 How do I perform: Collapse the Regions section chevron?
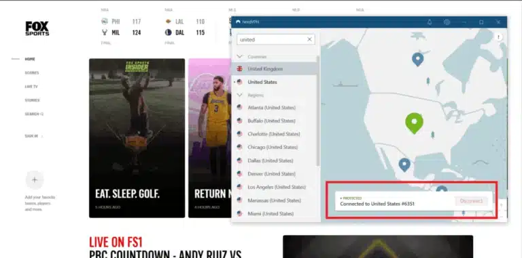[239, 95]
